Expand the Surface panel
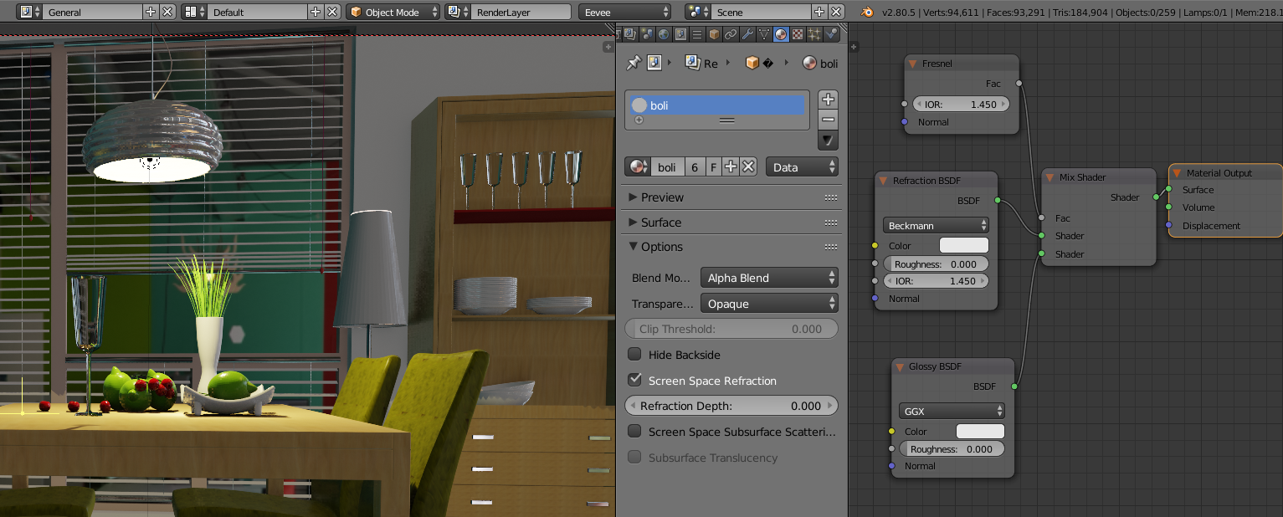This screenshot has height=517, width=1283. tap(661, 223)
